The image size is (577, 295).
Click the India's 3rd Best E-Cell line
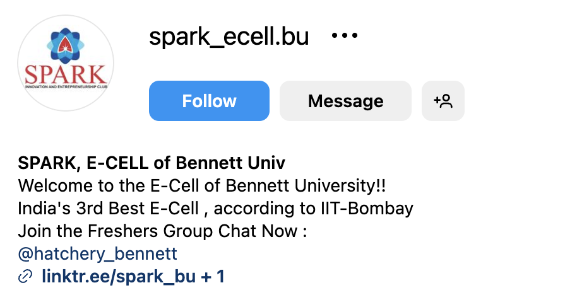click(215, 208)
